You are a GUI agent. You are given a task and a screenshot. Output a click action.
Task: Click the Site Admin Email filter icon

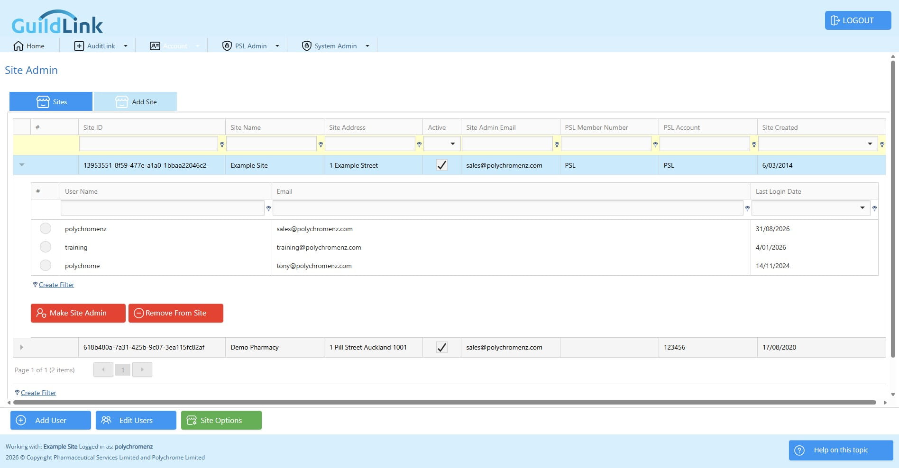[557, 144]
